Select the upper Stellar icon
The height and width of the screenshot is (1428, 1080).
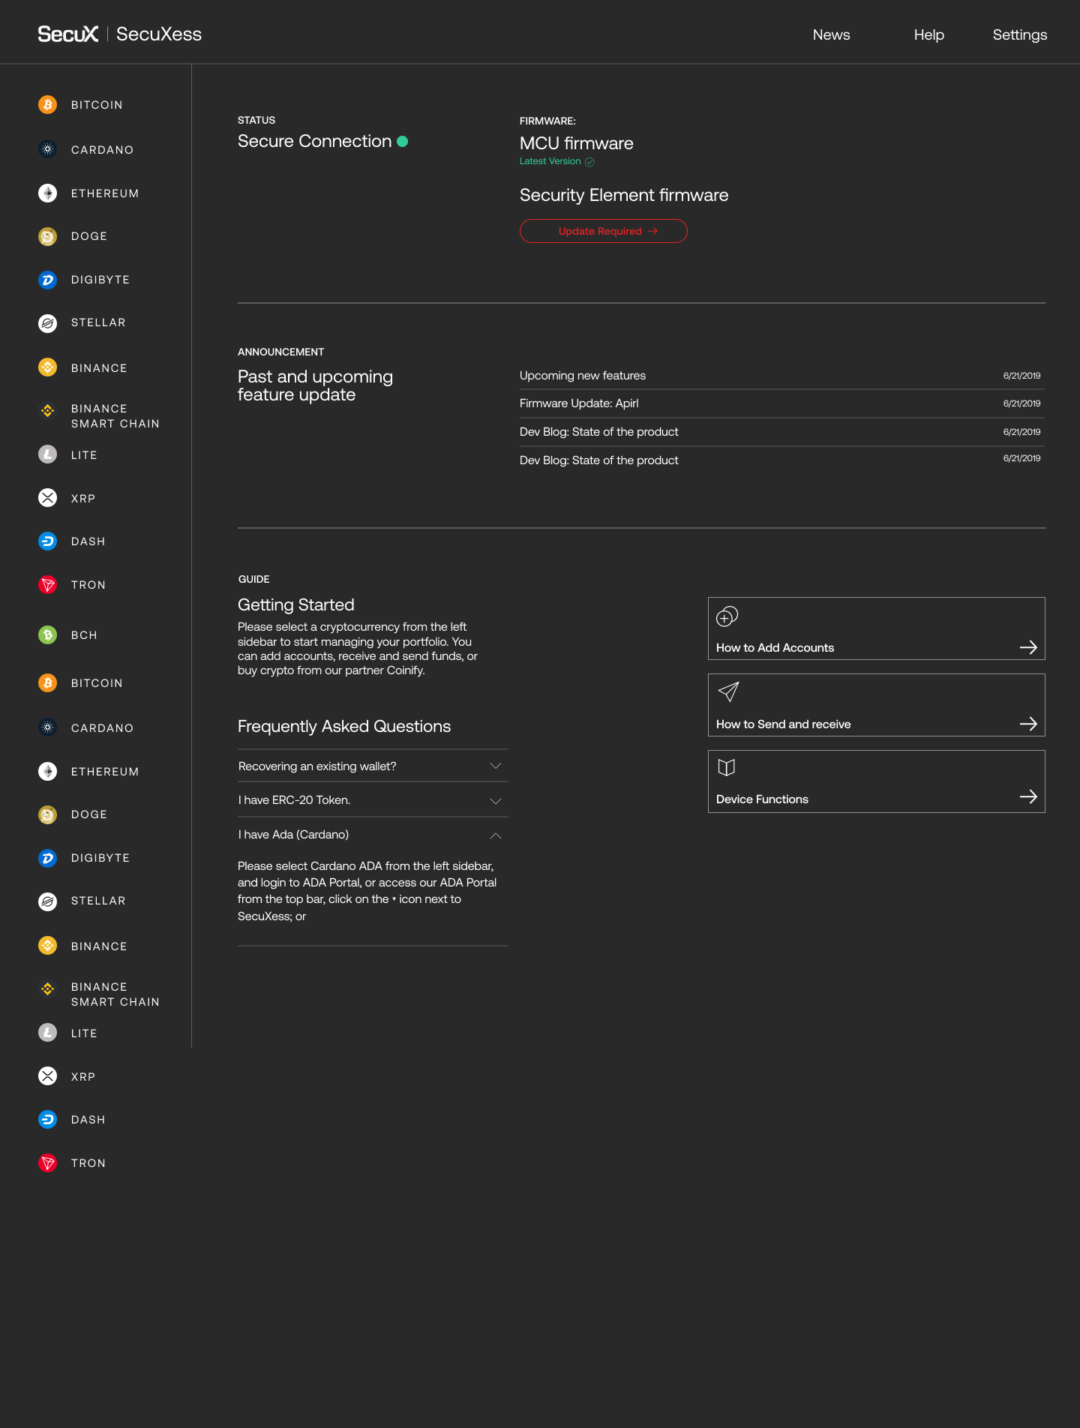(x=47, y=322)
